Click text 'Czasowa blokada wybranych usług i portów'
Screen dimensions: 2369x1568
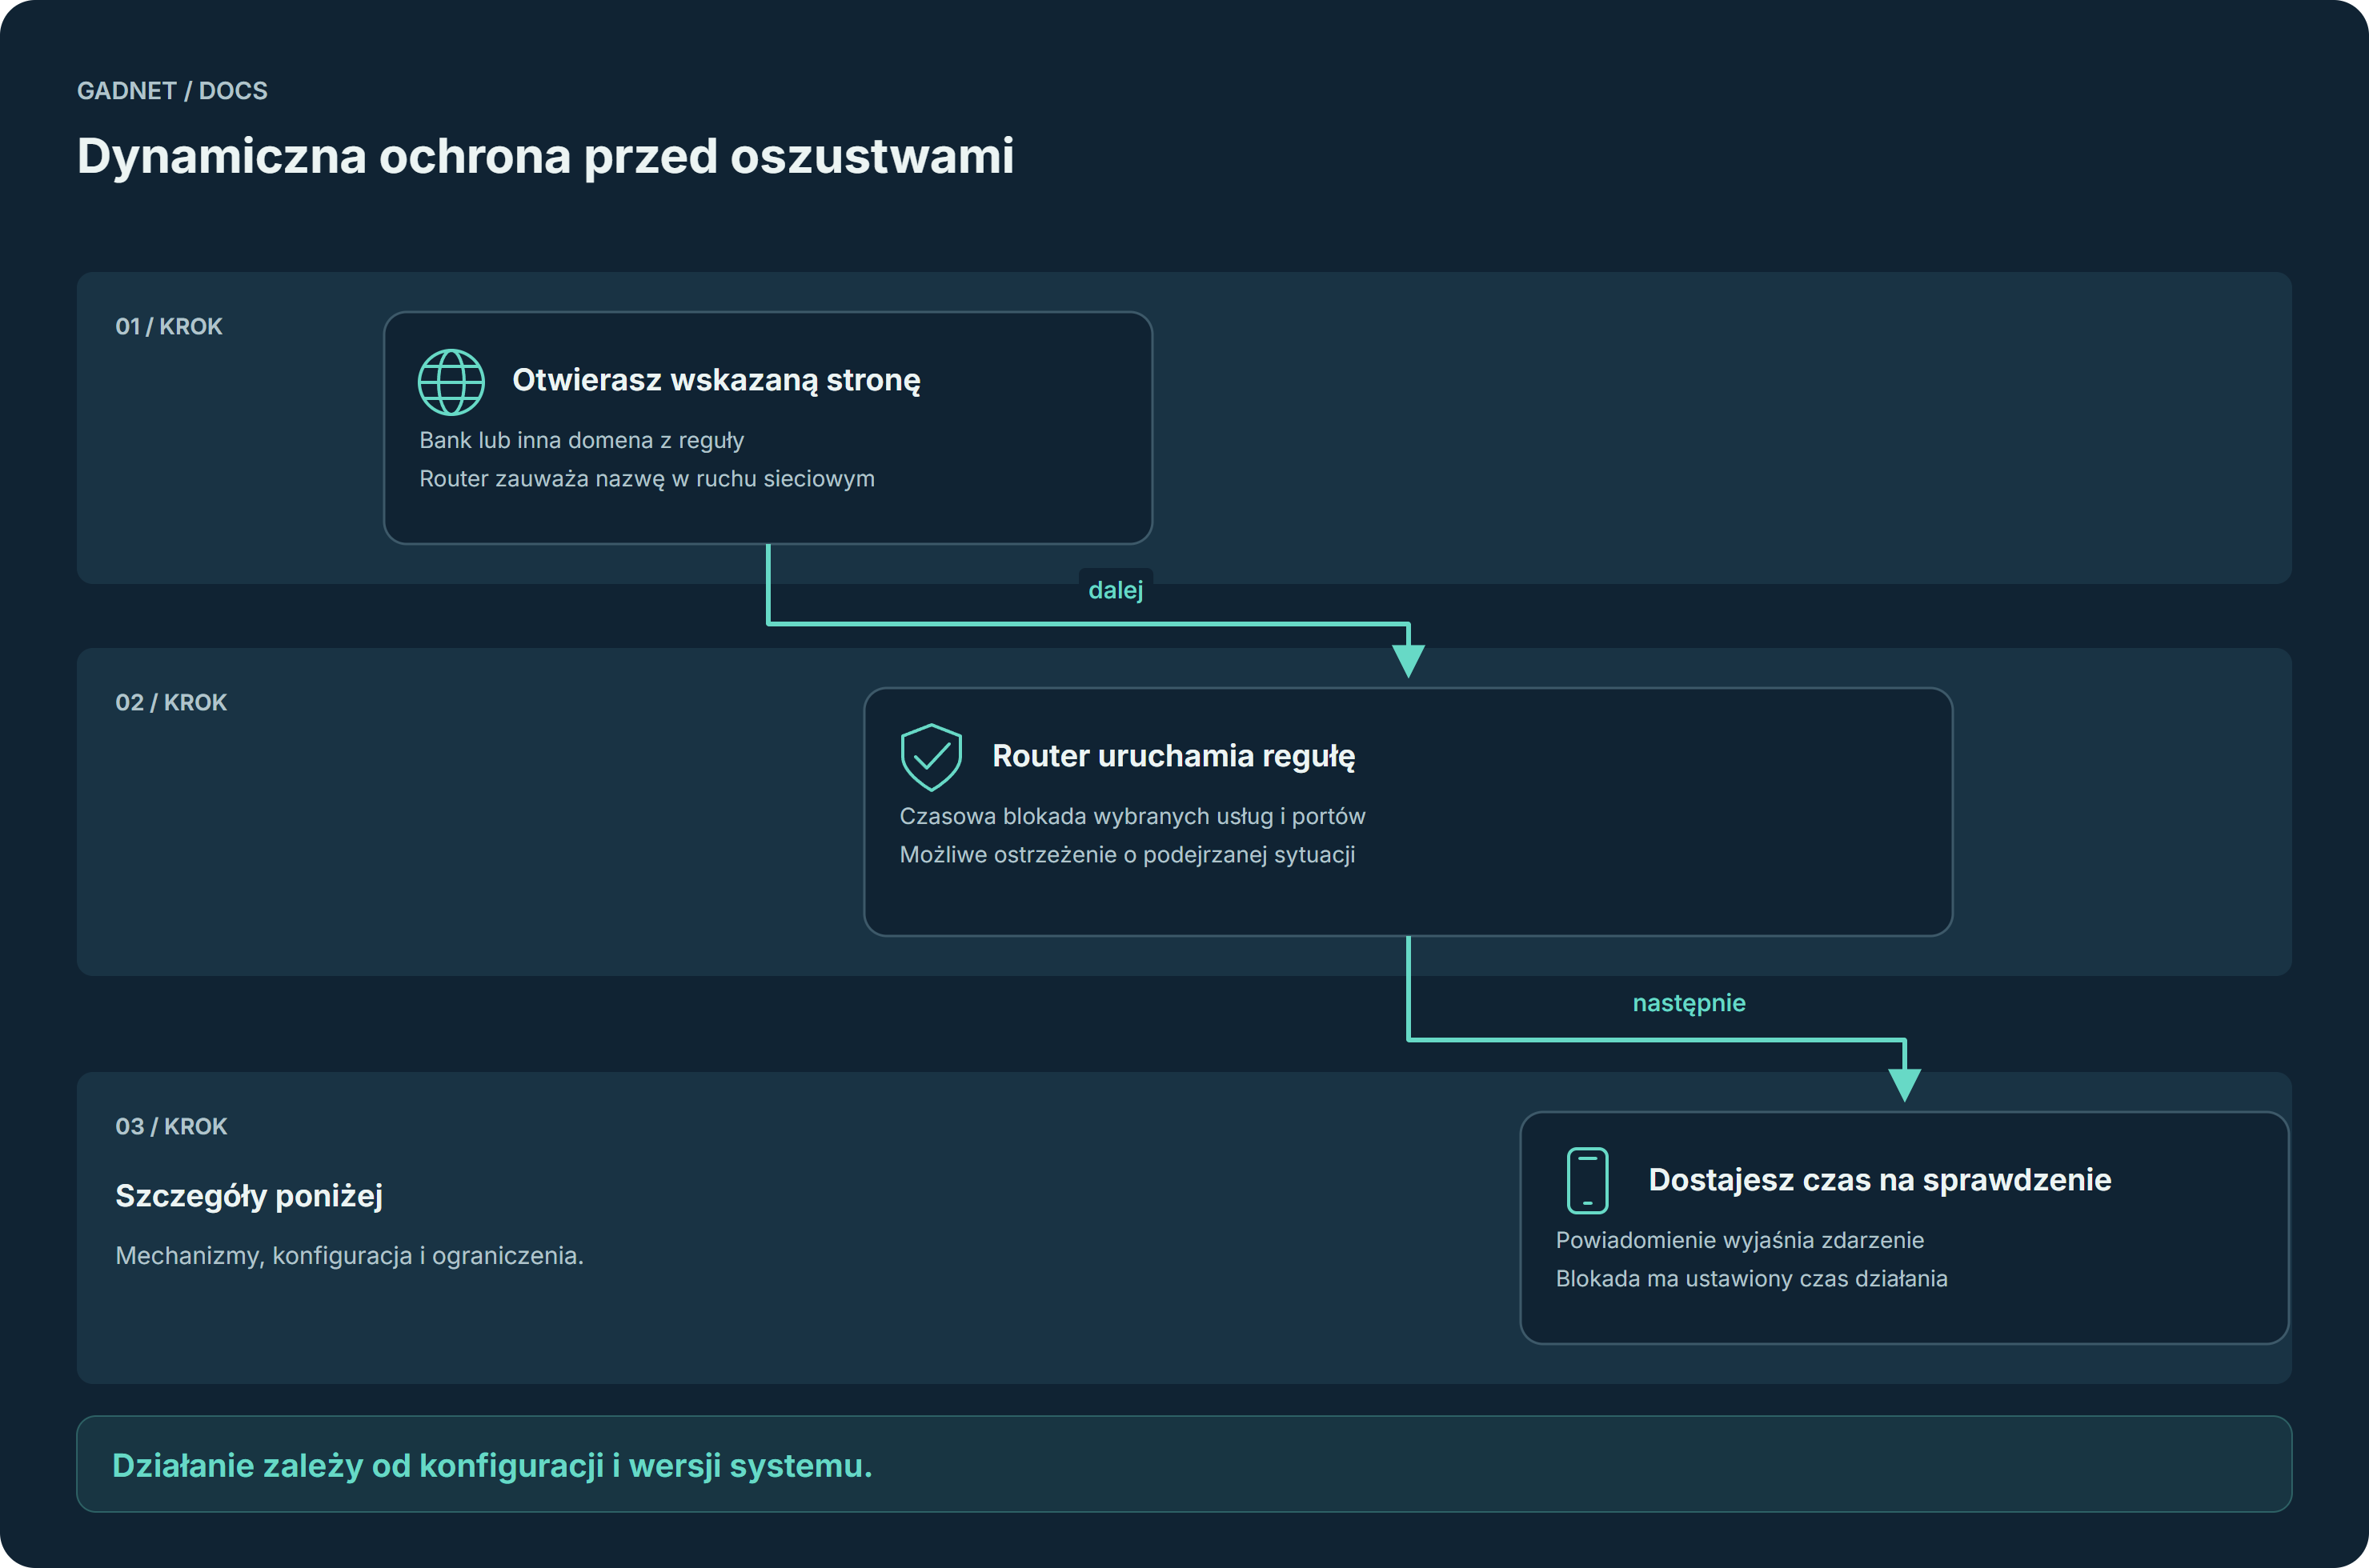click(x=1132, y=816)
